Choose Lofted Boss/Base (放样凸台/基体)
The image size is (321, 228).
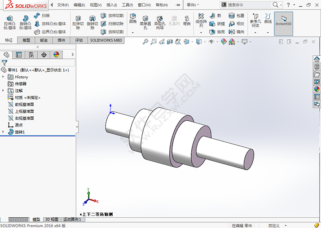coord(50,24)
